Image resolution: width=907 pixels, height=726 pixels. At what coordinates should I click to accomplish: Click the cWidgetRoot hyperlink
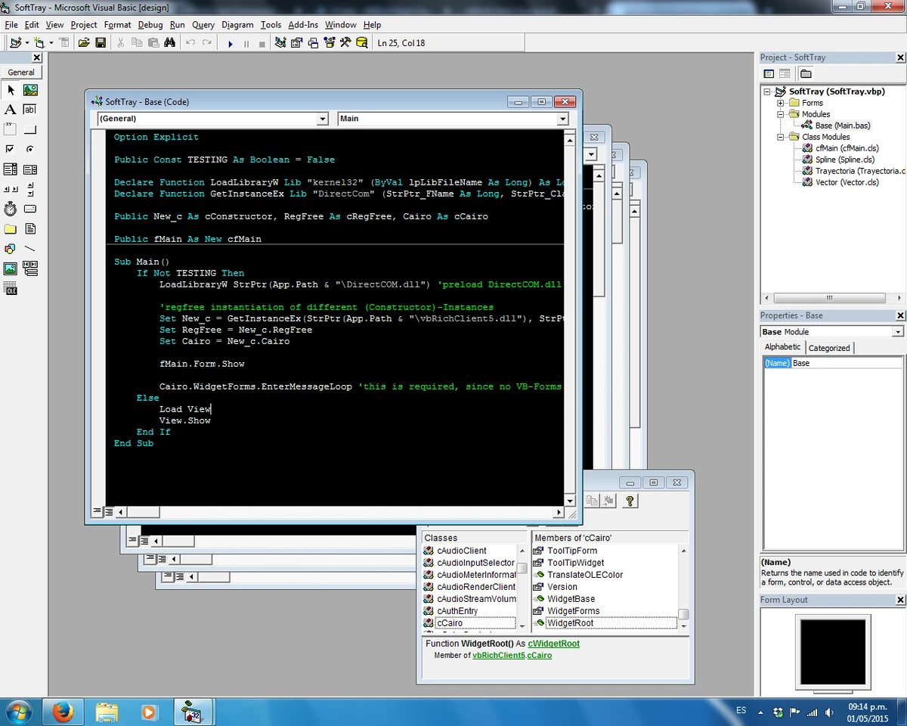[x=553, y=644]
